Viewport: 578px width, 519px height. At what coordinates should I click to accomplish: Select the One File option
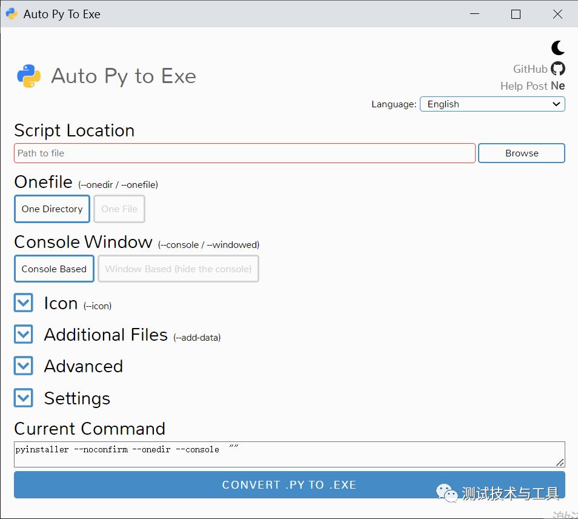click(x=119, y=209)
